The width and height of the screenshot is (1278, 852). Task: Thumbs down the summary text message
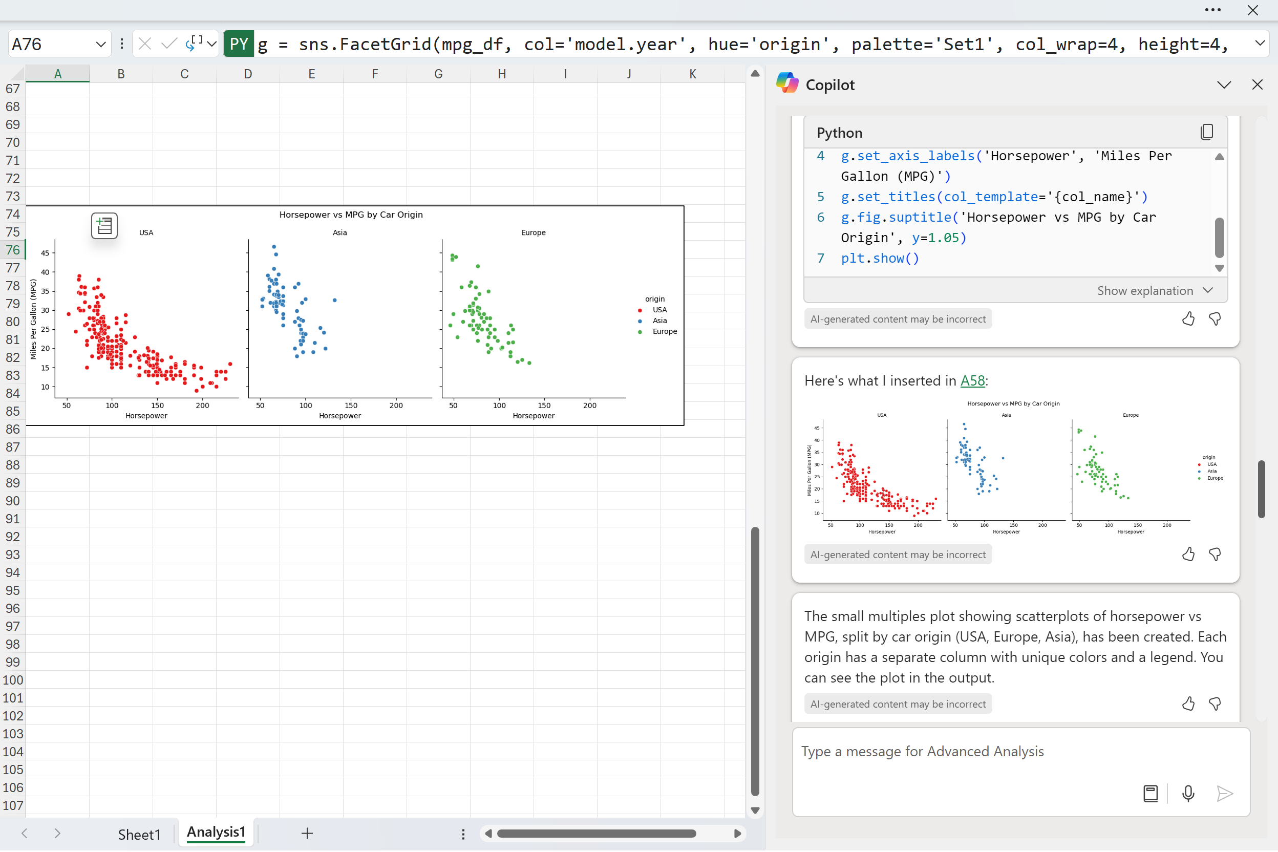click(1215, 704)
